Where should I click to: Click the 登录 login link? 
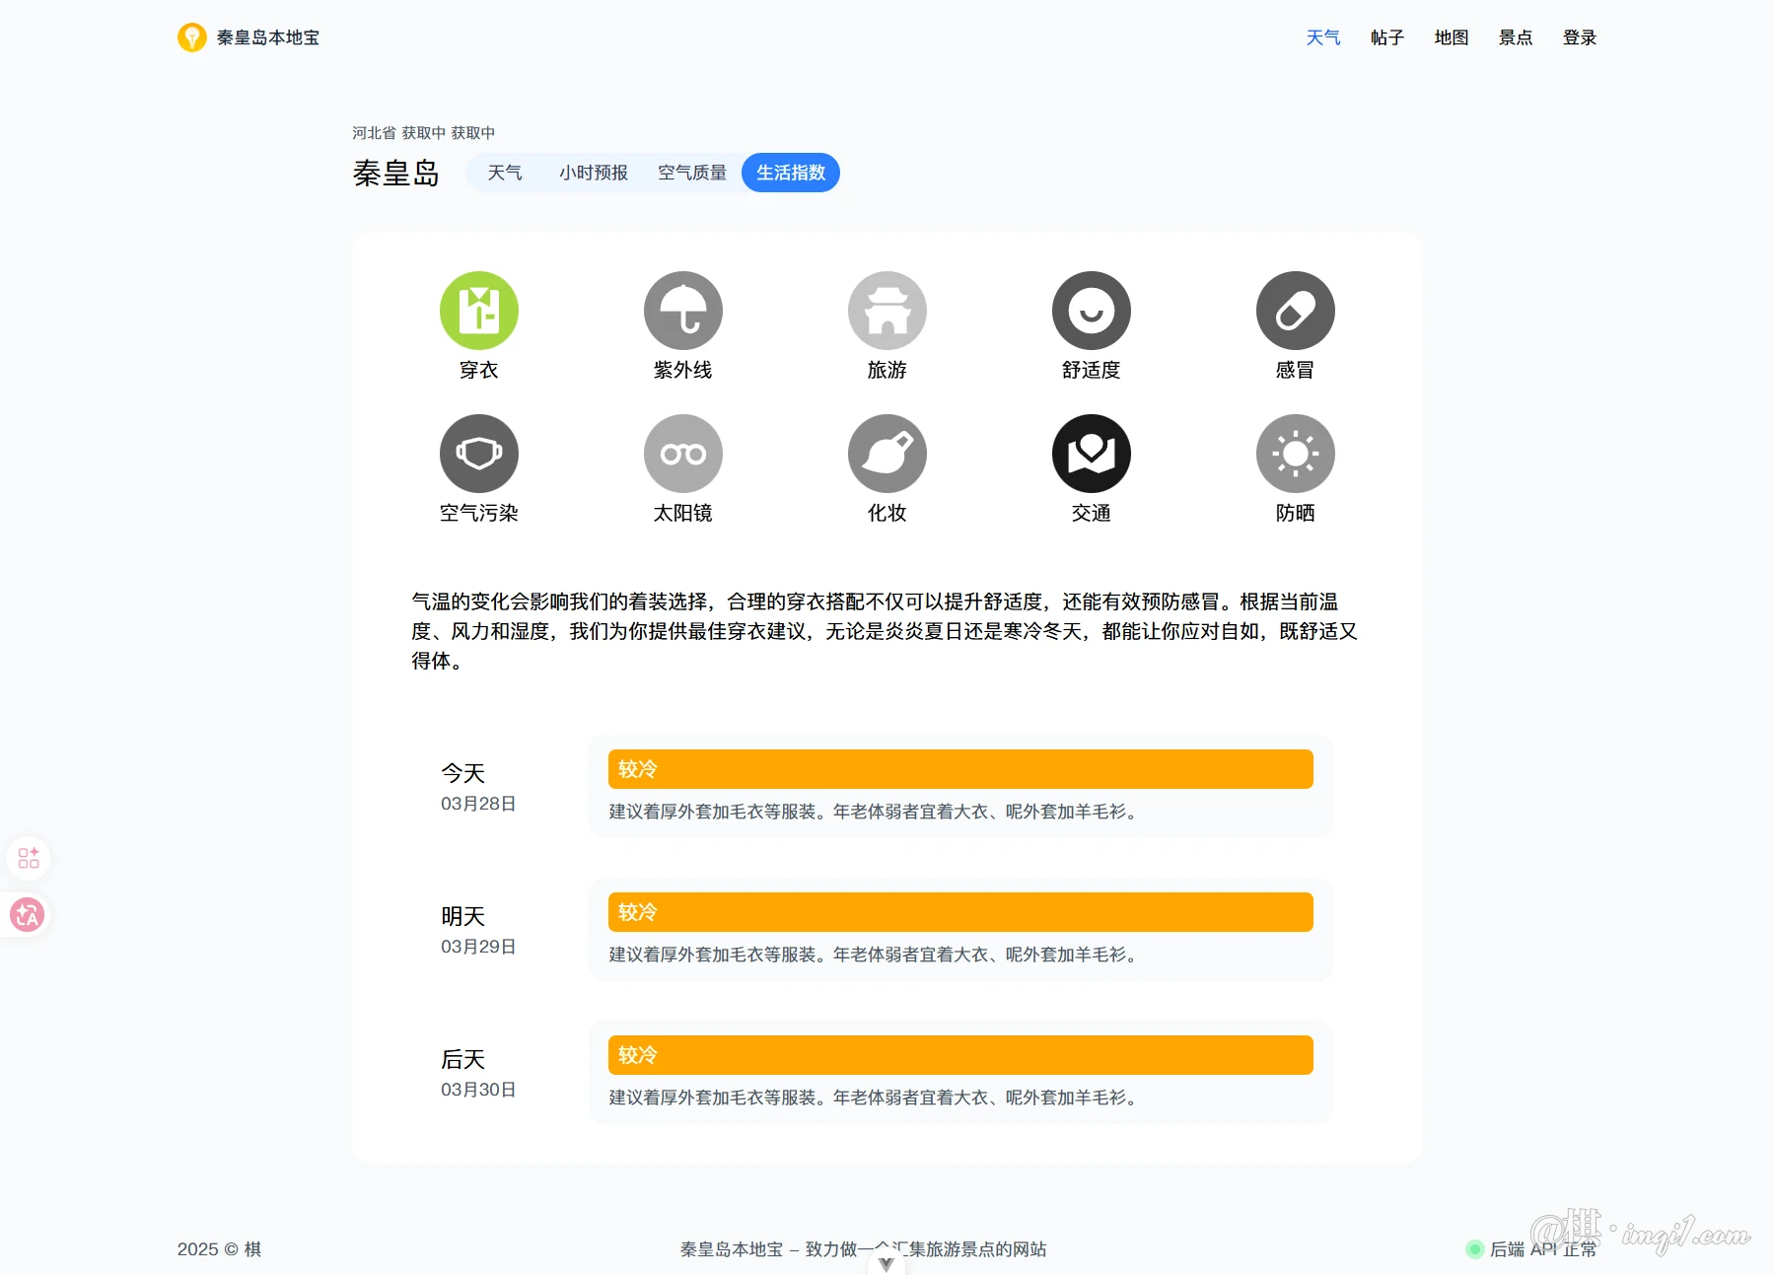pyautogui.click(x=1579, y=37)
